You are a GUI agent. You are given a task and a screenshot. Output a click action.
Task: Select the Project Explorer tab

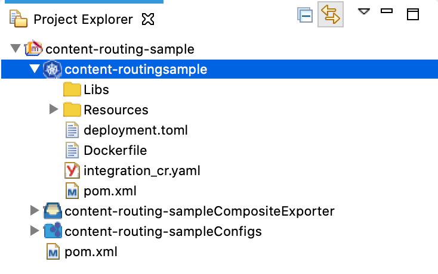83,19
